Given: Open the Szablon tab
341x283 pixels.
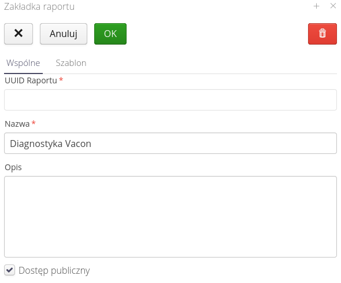Looking at the screenshot, I should pyautogui.click(x=71, y=63).
